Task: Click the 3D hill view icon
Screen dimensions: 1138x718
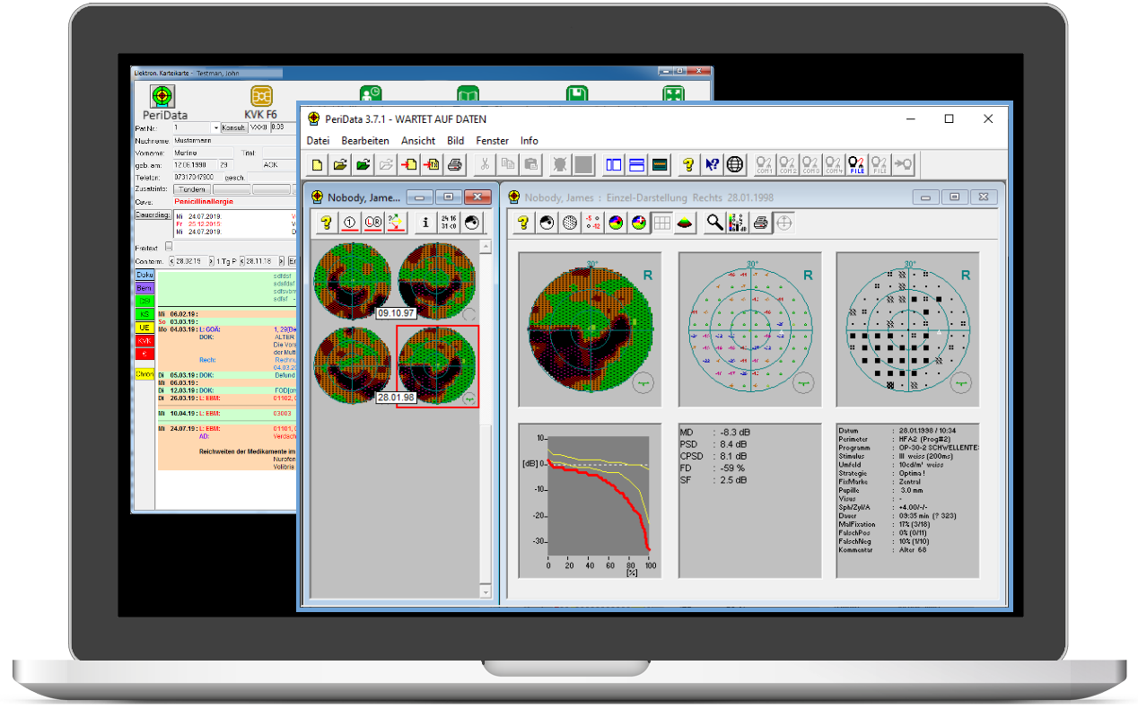Action: pos(685,223)
